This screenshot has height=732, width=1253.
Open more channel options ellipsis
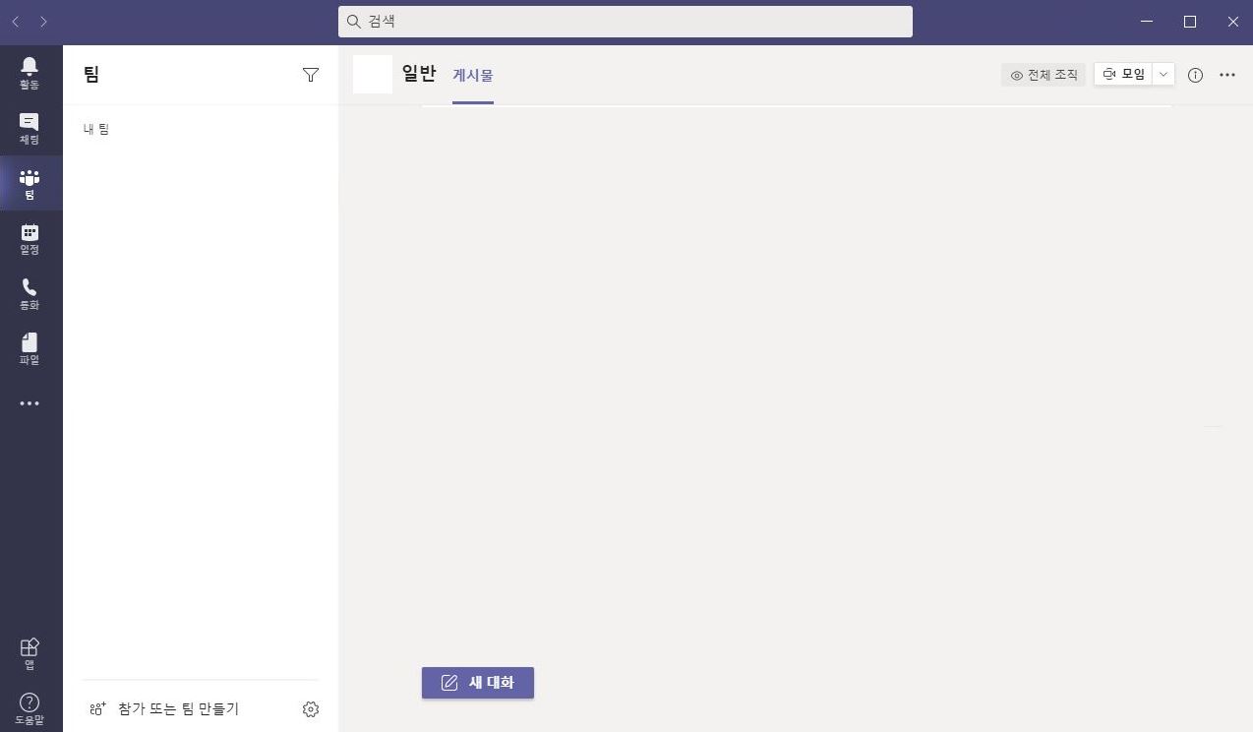pos(1227,75)
